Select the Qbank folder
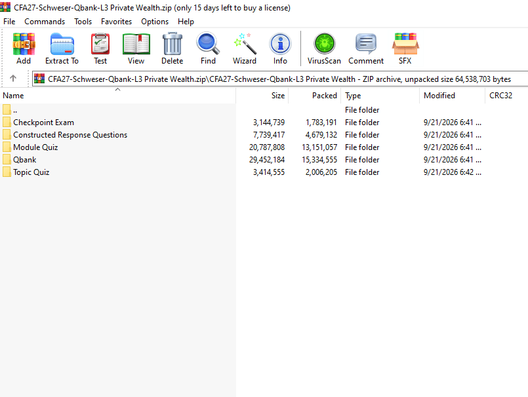Image resolution: width=528 pixels, height=397 pixels. 24,160
